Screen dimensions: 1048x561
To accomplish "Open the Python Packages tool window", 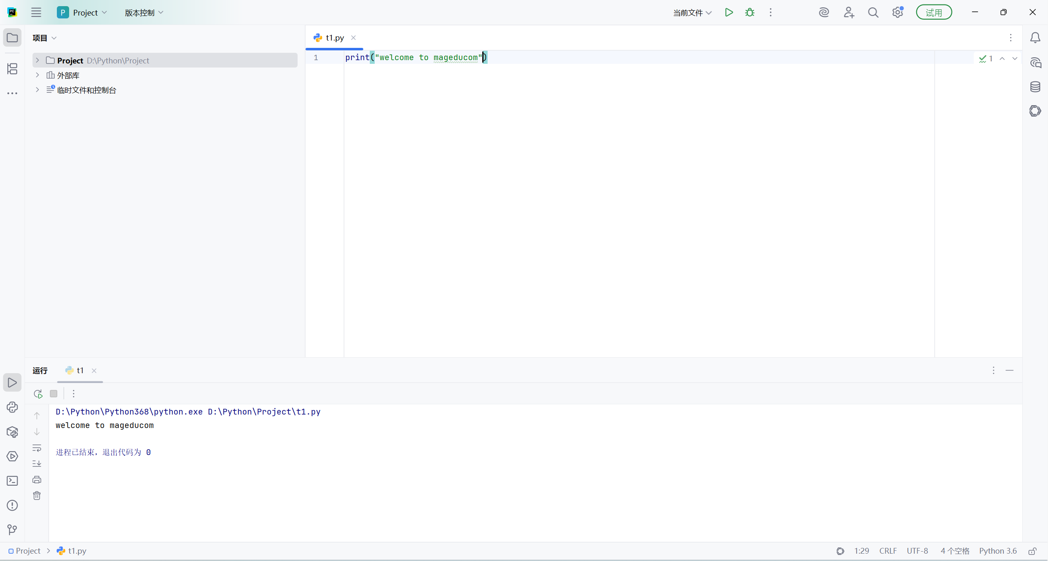I will (x=12, y=432).
